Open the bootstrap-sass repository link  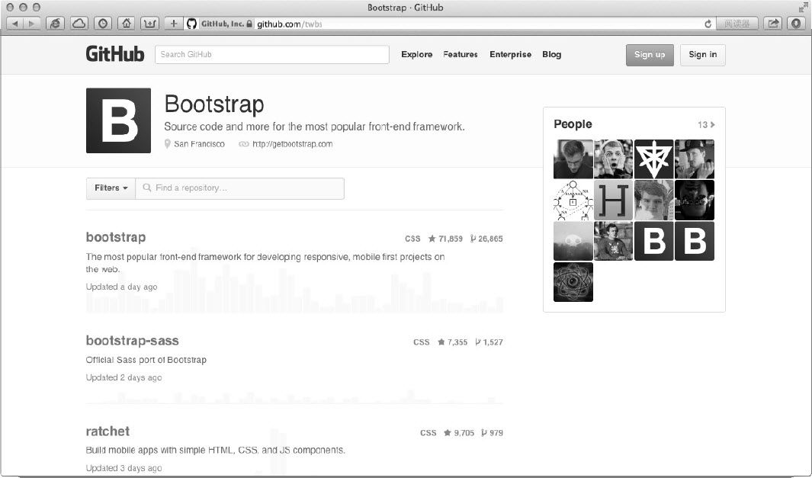tap(133, 341)
